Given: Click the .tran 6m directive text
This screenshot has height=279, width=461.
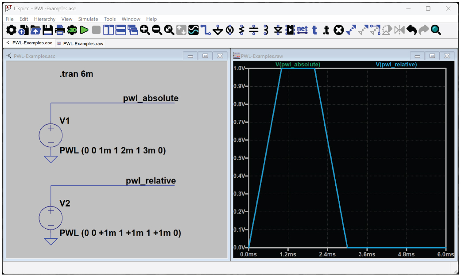Looking at the screenshot, I should [x=76, y=74].
